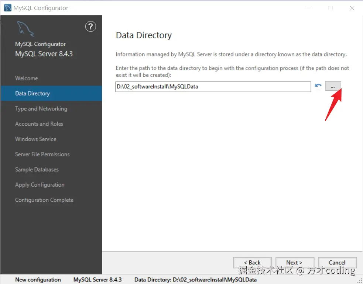This screenshot has height=284, width=363.
Task: Click the Data Directory page heading
Action: (144, 35)
